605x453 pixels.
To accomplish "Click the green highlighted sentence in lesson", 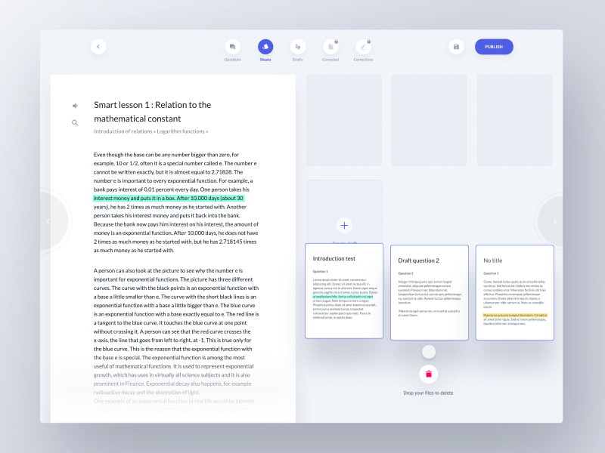I will tap(169, 198).
